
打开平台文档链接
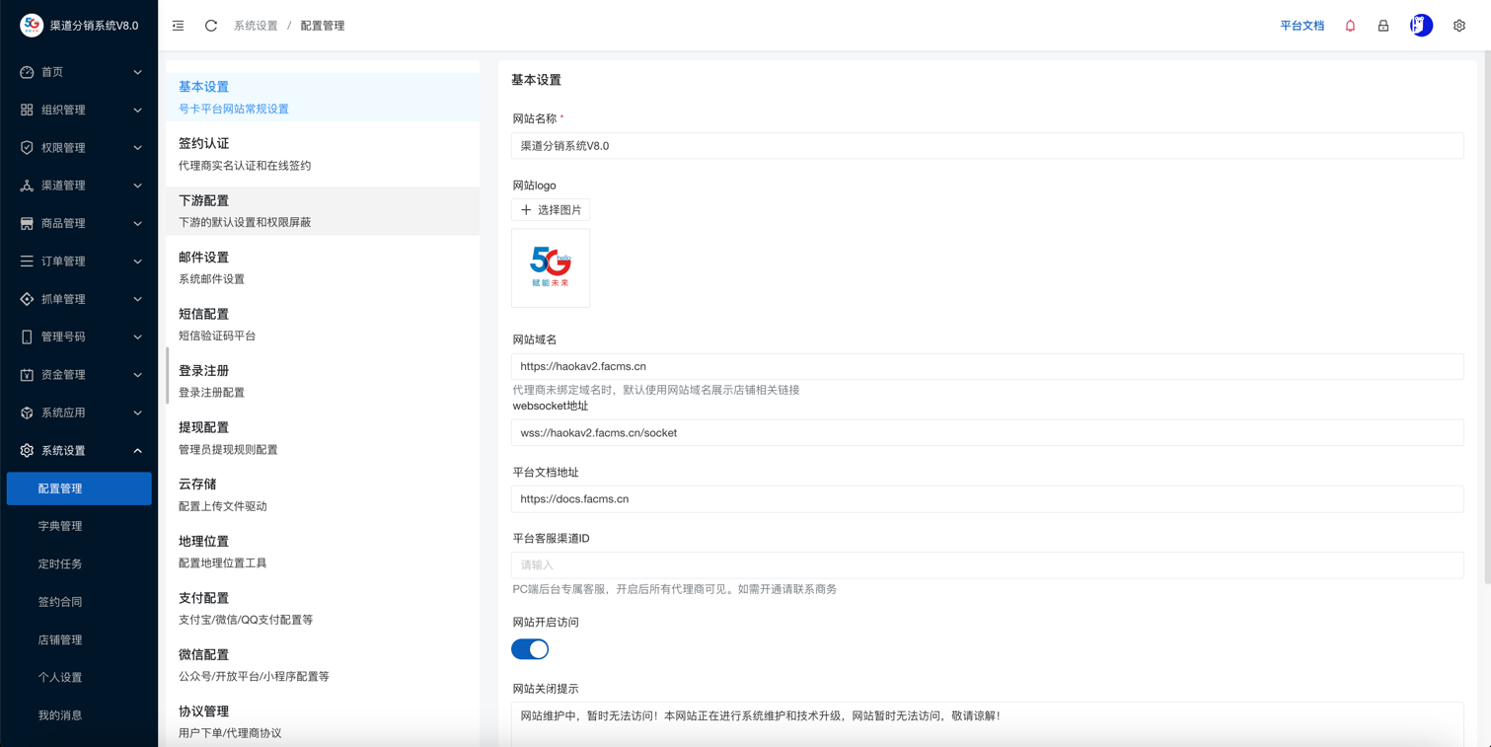[1301, 25]
